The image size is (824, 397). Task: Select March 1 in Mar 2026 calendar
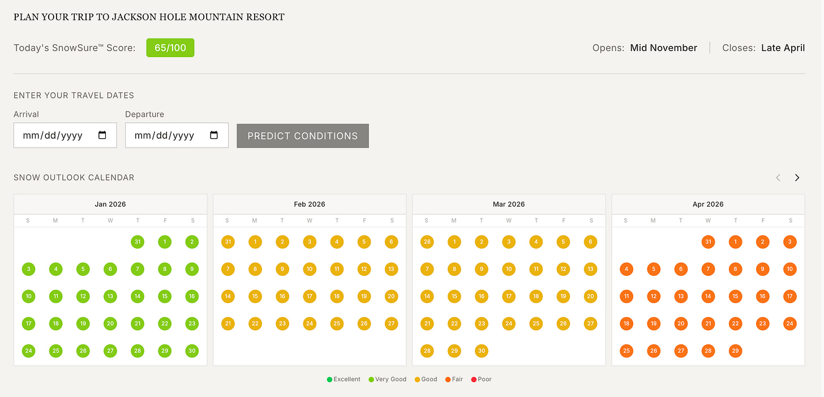(454, 242)
